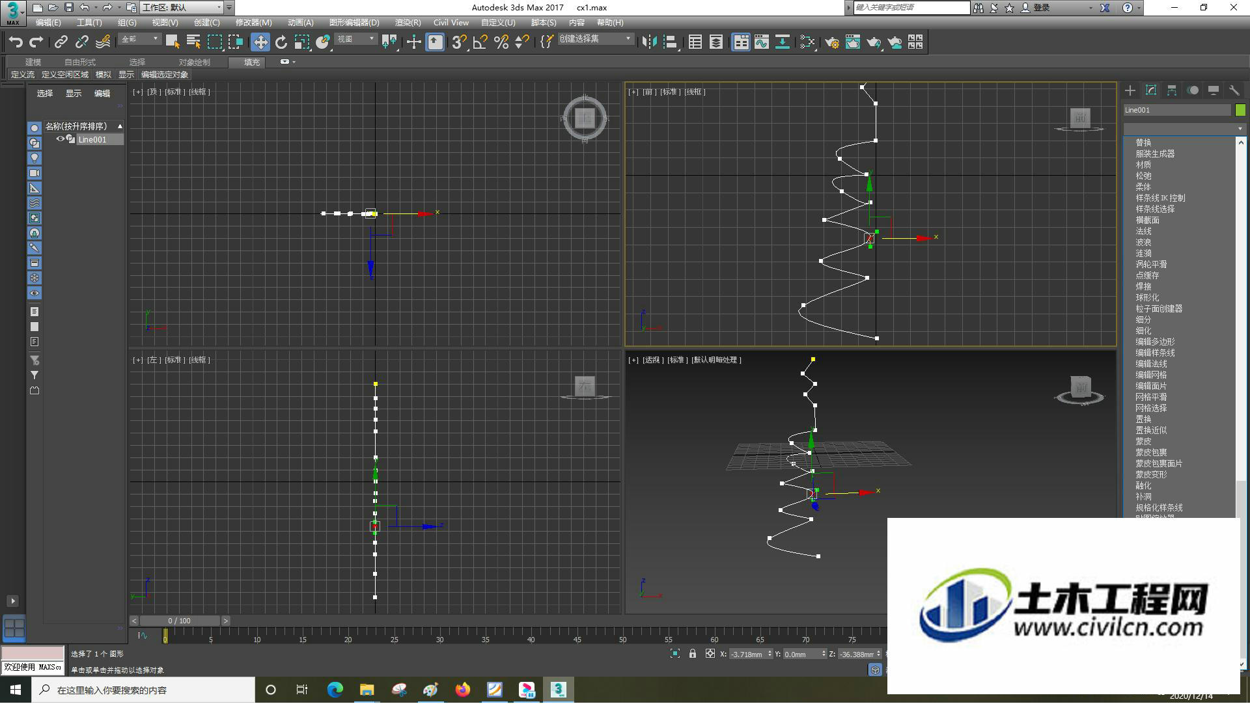Toggle Window/Crossing selection mode
Screen dimensions: 1250x704
coord(236,42)
